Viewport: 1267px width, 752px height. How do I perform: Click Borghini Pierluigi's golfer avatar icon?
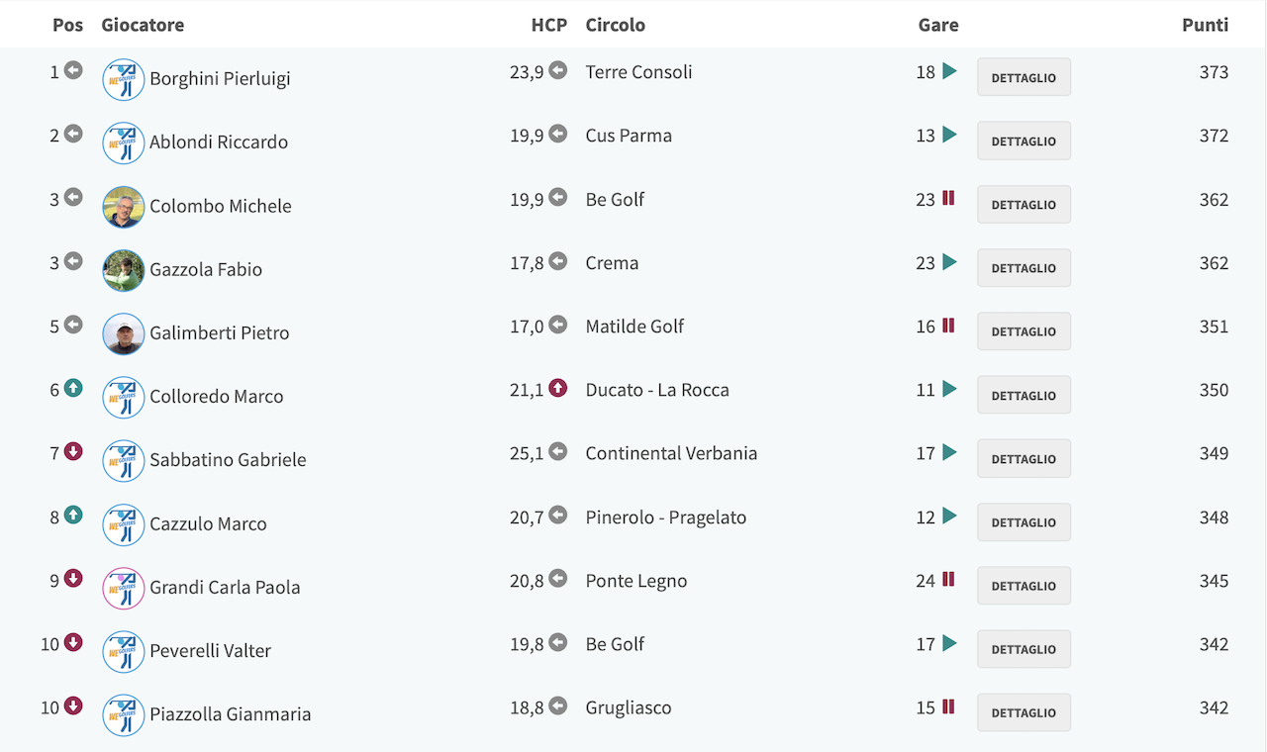124,79
